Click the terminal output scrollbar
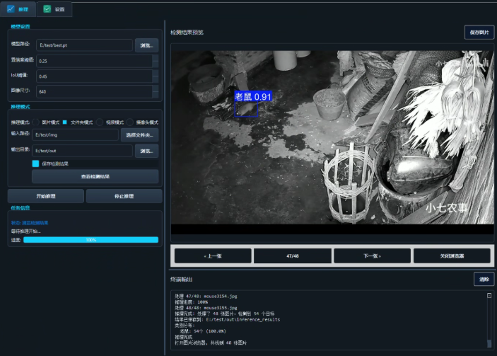497x356 pixels. (489, 320)
